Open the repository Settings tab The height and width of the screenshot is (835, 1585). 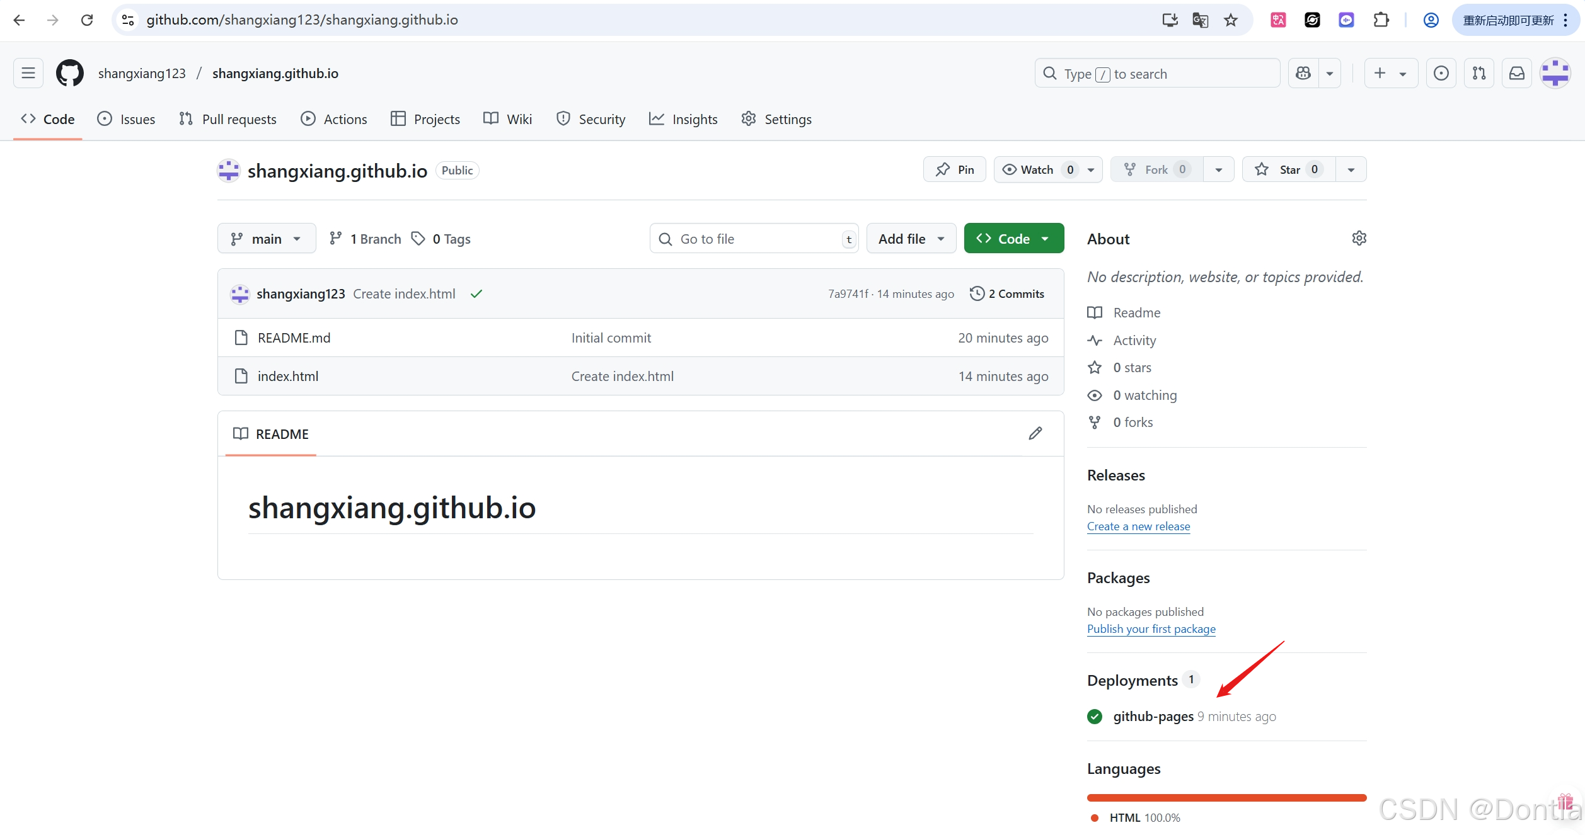(x=776, y=119)
